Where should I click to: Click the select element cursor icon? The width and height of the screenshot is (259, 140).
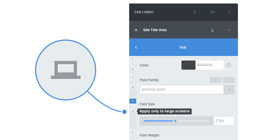tap(212, 30)
